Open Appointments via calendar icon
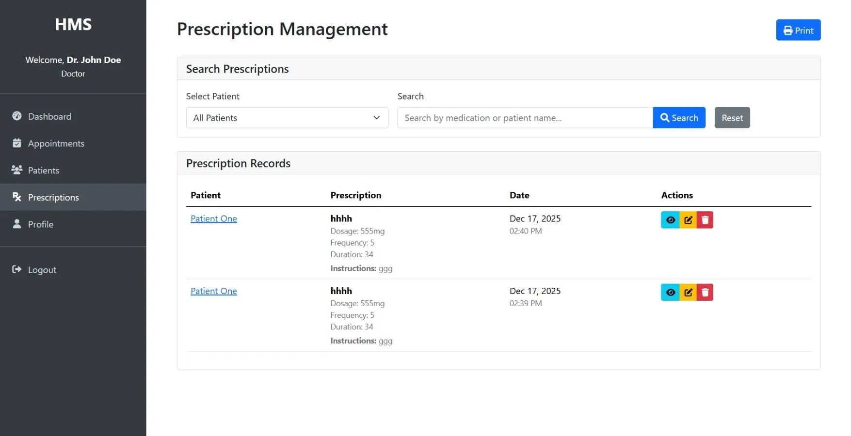851x436 pixels. (16, 143)
